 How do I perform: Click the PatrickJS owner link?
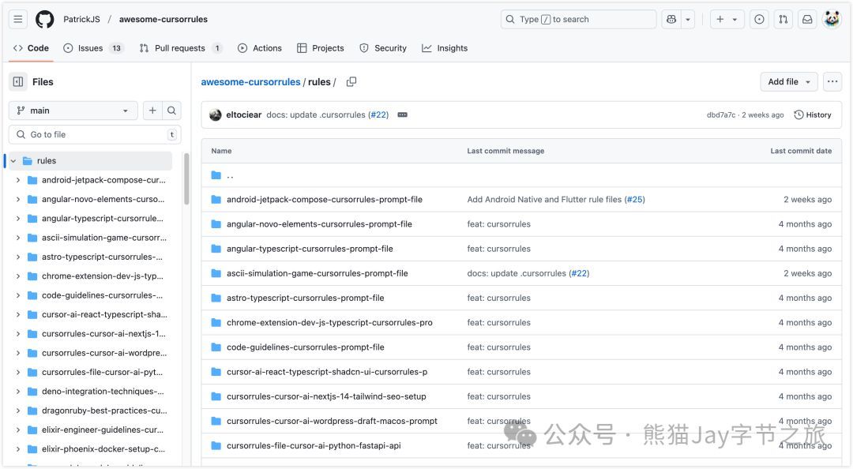81,19
